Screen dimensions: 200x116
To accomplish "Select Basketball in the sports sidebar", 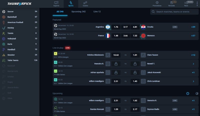I will point(20,17).
